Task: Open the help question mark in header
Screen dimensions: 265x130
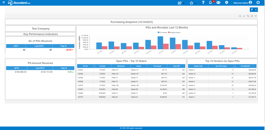Action: (203, 3)
